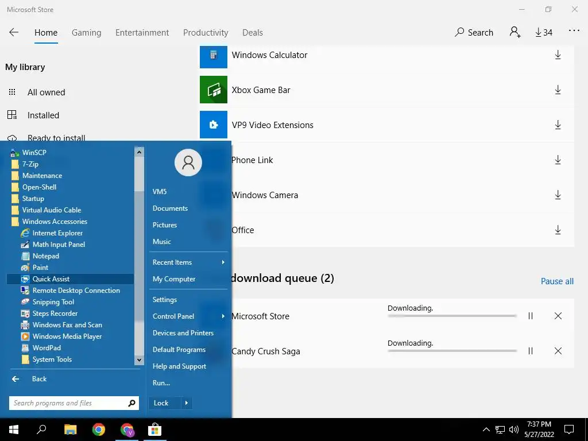
Task: Open File Explorer from the taskbar
Action: pos(70,430)
